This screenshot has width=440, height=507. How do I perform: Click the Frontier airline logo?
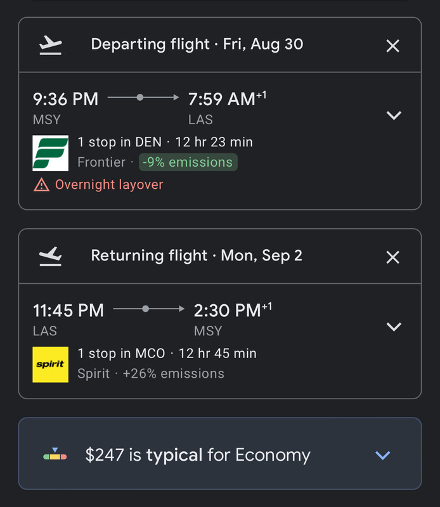point(51,153)
